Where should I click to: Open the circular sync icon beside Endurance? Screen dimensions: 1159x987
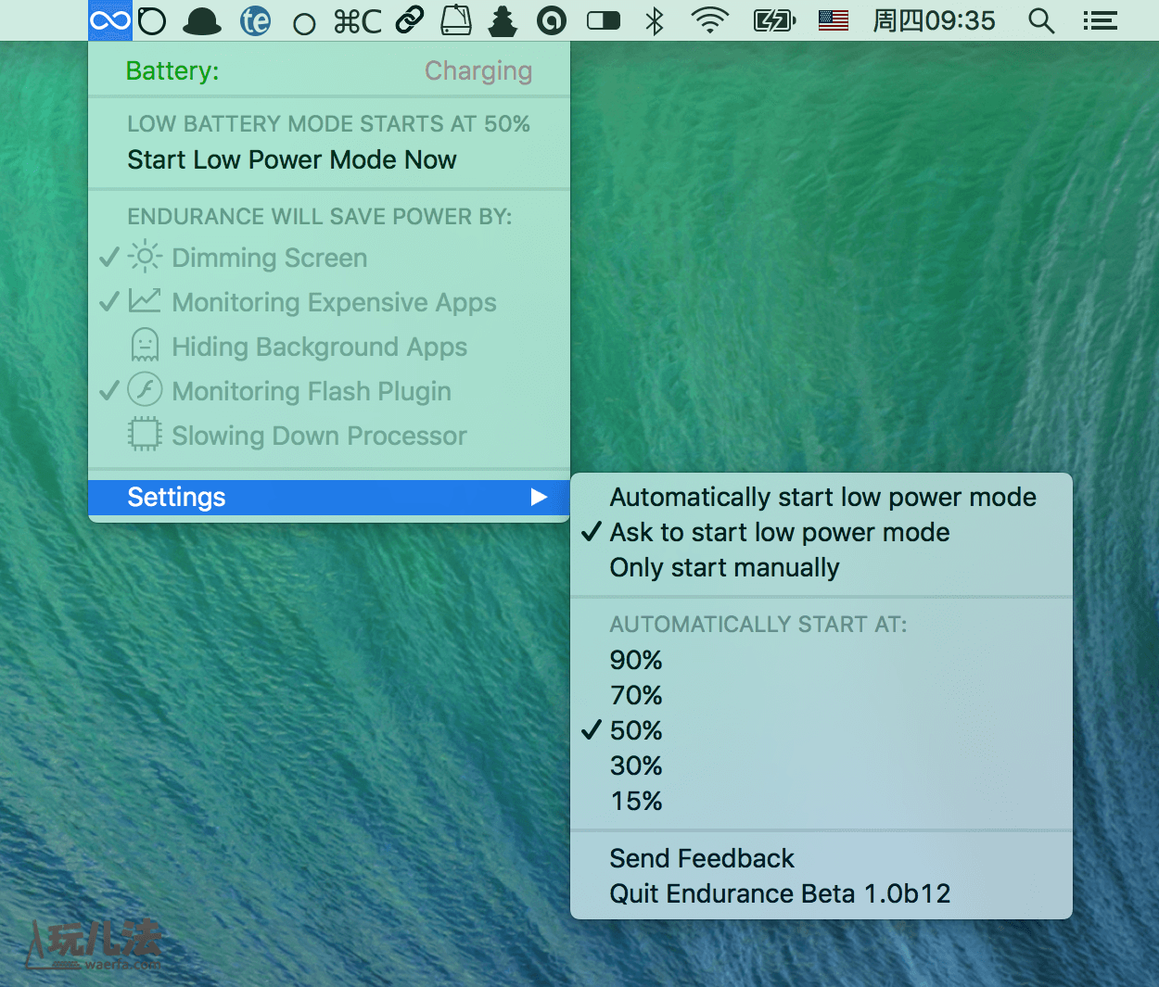[x=152, y=20]
